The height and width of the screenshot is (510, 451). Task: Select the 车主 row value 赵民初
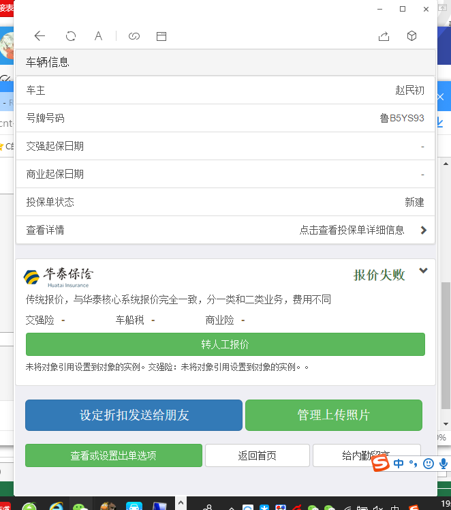pyautogui.click(x=409, y=90)
